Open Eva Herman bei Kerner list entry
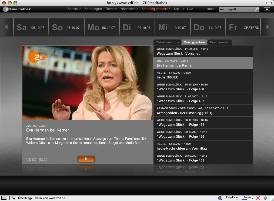This screenshot has height=201, width=274. (203, 63)
